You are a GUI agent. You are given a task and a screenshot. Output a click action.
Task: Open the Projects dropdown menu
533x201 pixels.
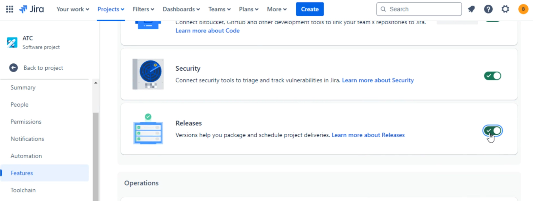111,9
